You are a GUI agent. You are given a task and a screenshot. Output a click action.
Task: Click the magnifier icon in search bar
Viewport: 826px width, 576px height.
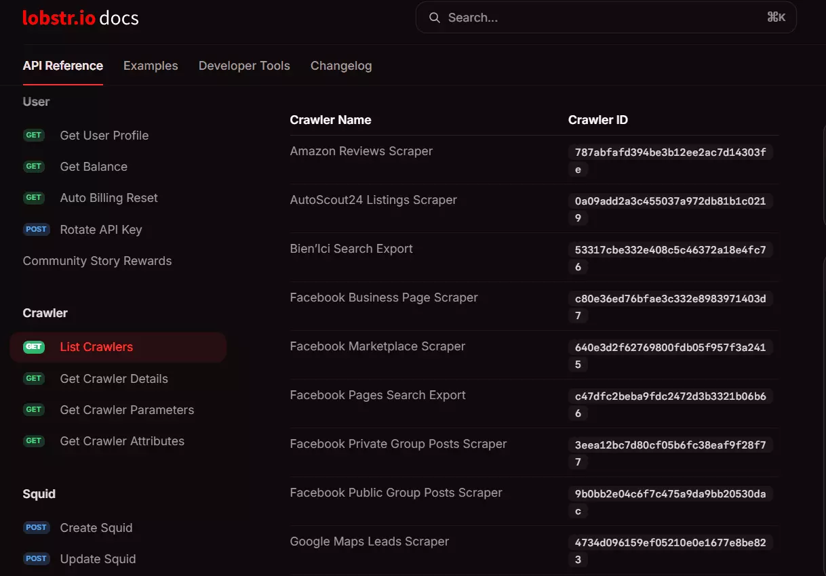[435, 18]
